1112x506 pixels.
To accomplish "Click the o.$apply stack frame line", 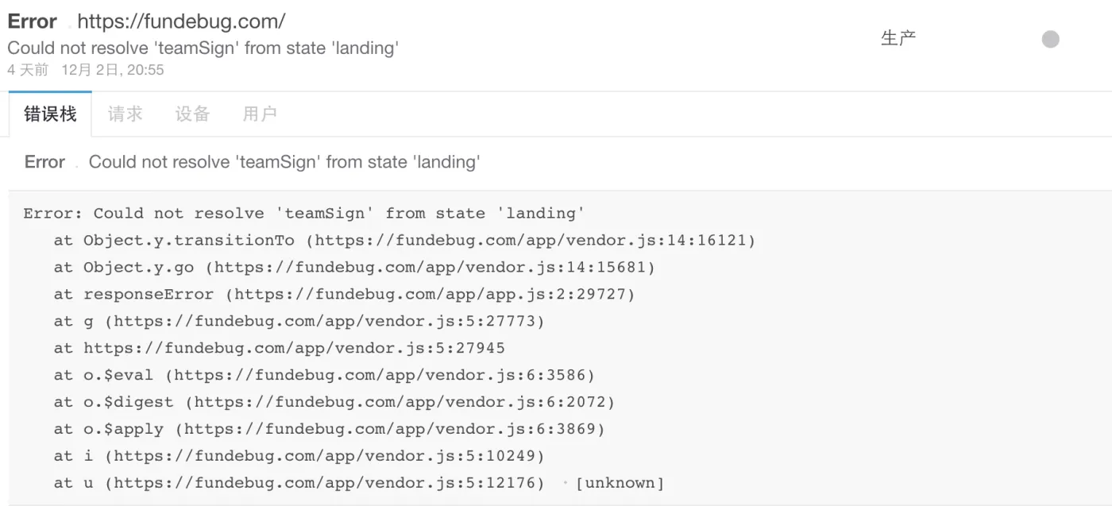I will click(x=329, y=429).
